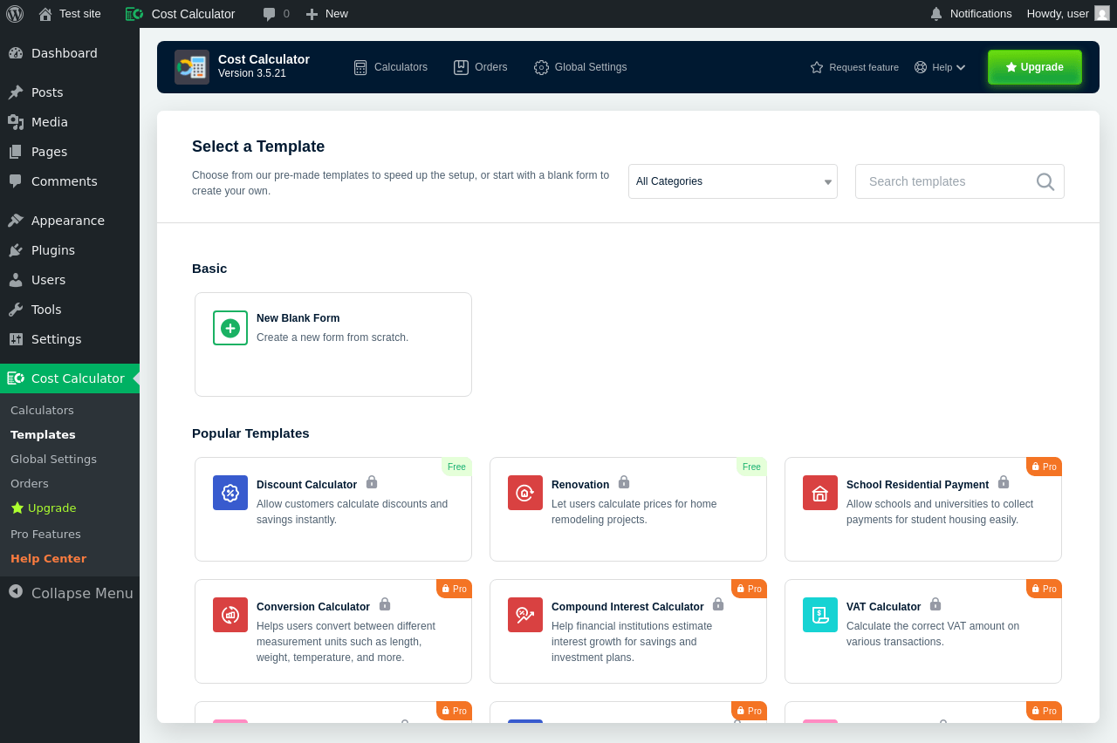Screen dimensions: 1117x743
Task: Open Dashboard in the sidebar
Action: point(70,53)
